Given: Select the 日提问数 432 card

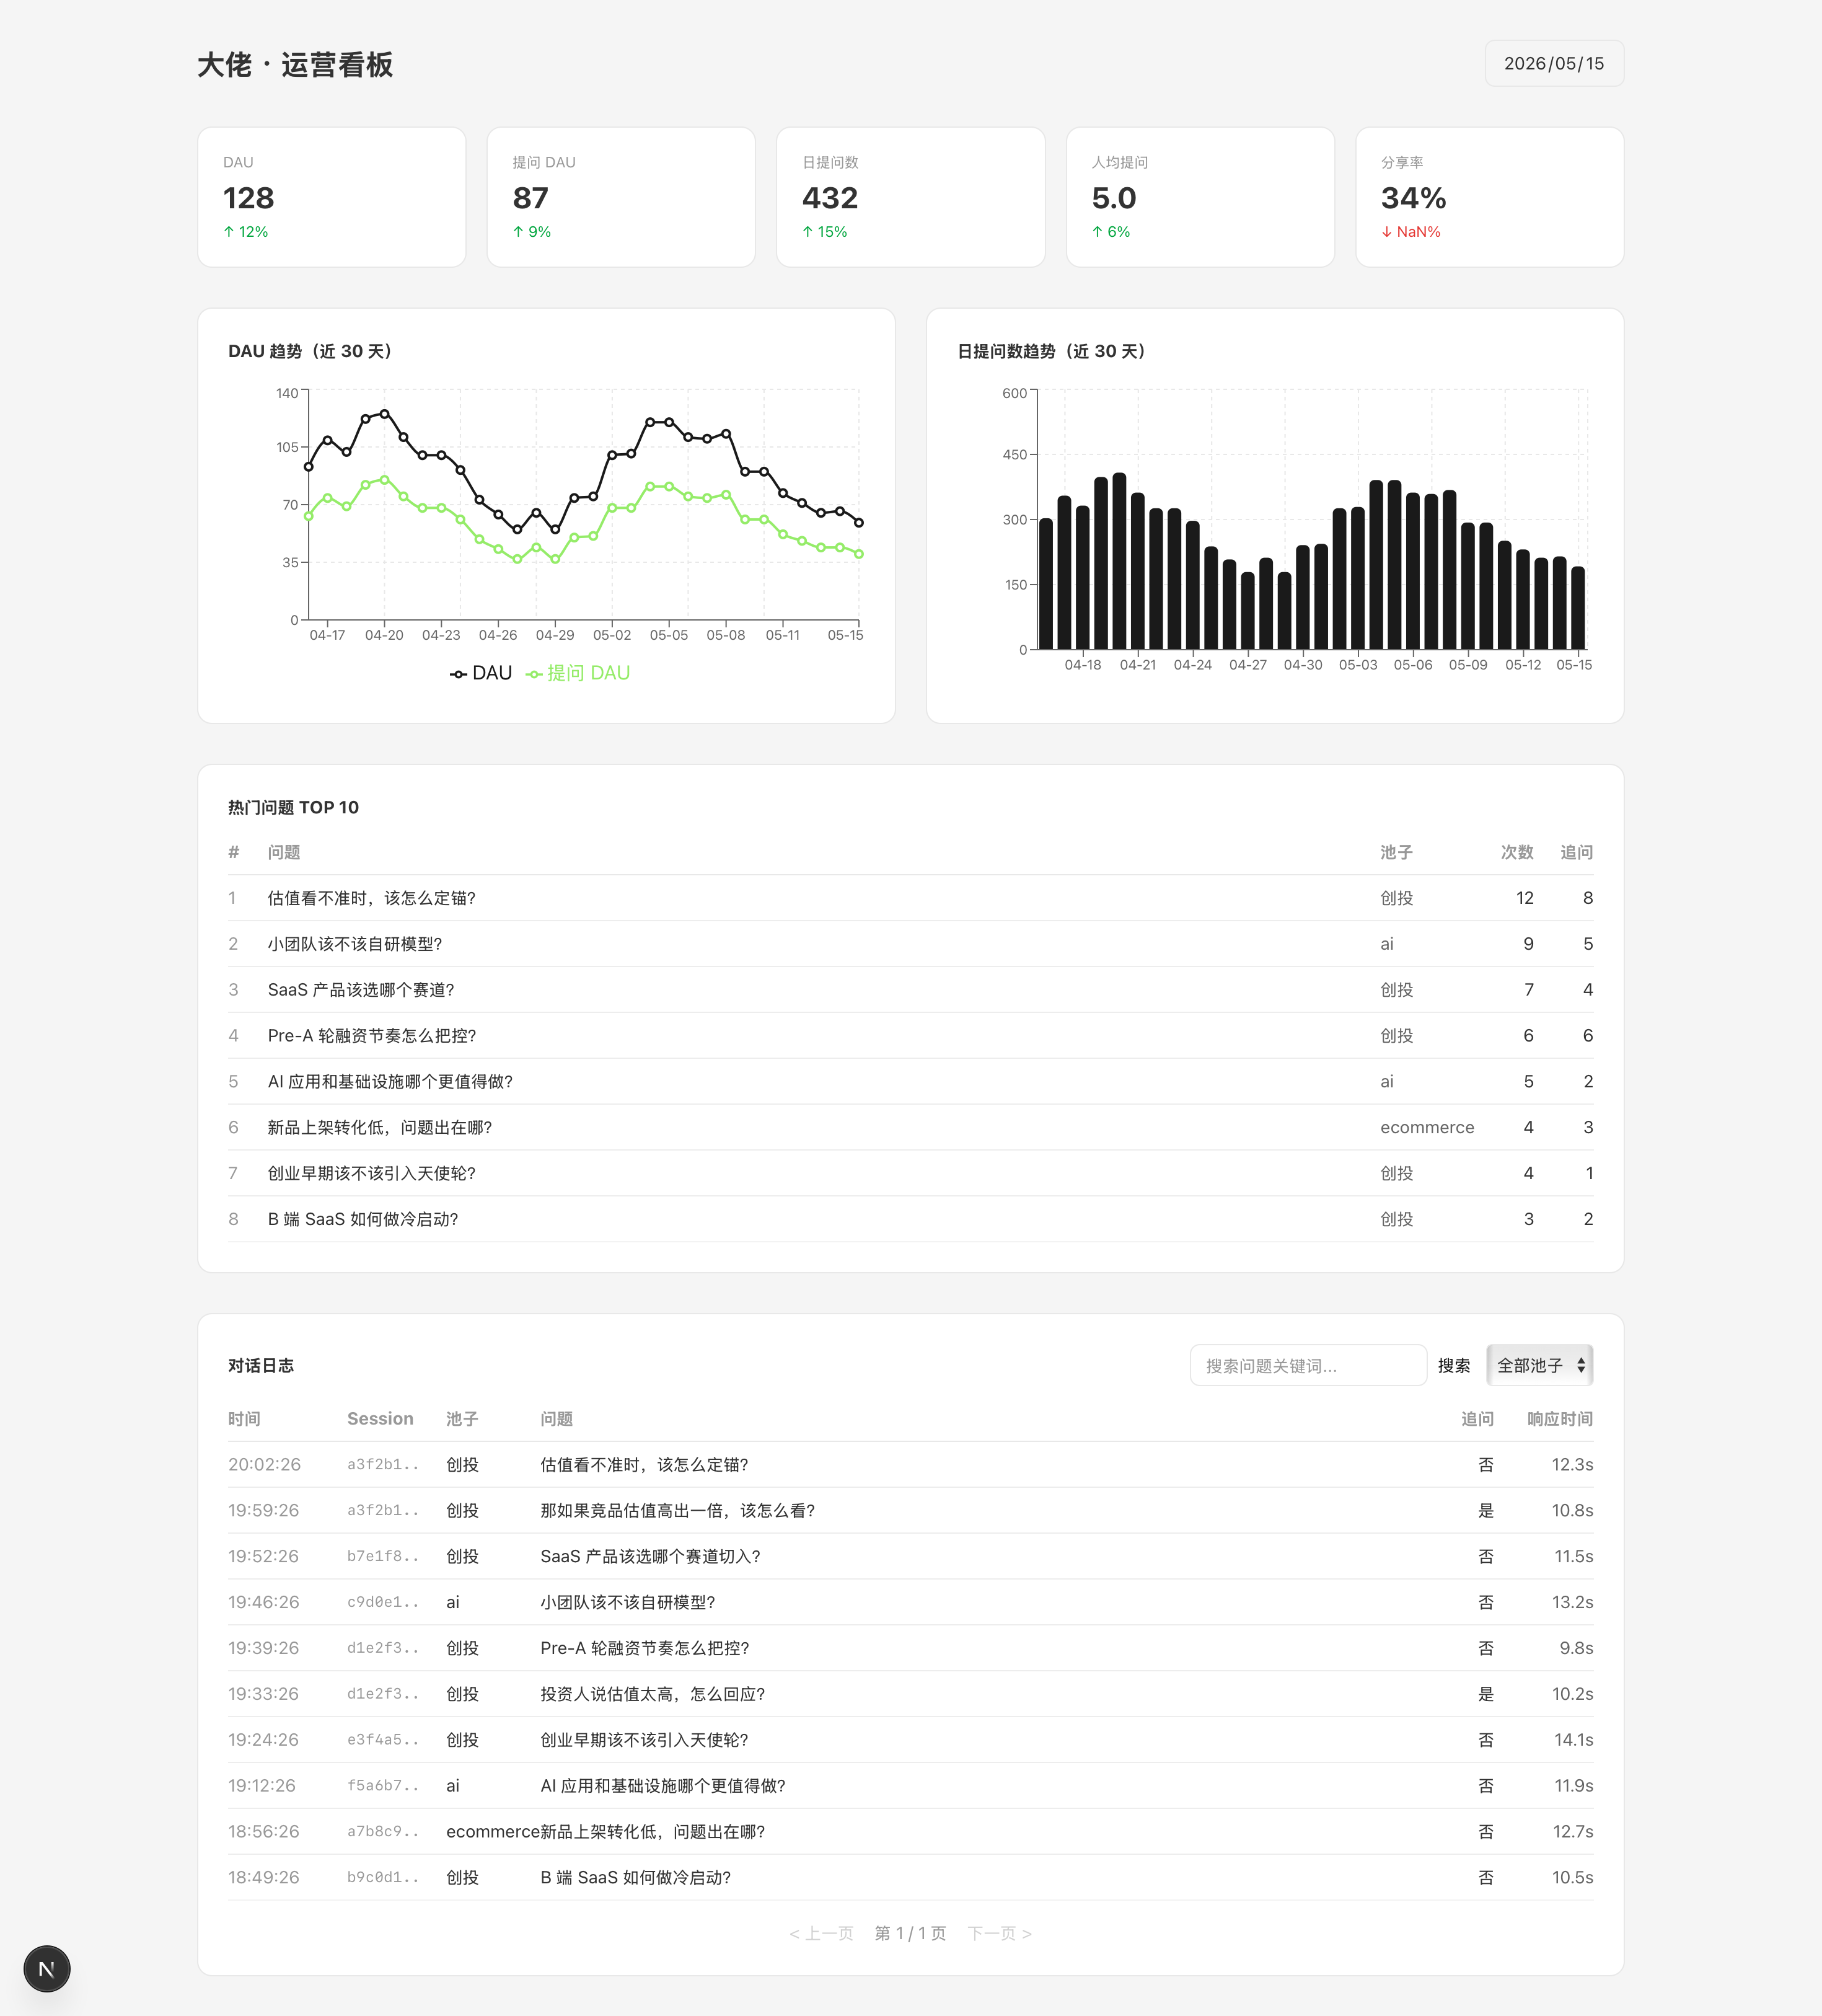Looking at the screenshot, I should 910,197.
